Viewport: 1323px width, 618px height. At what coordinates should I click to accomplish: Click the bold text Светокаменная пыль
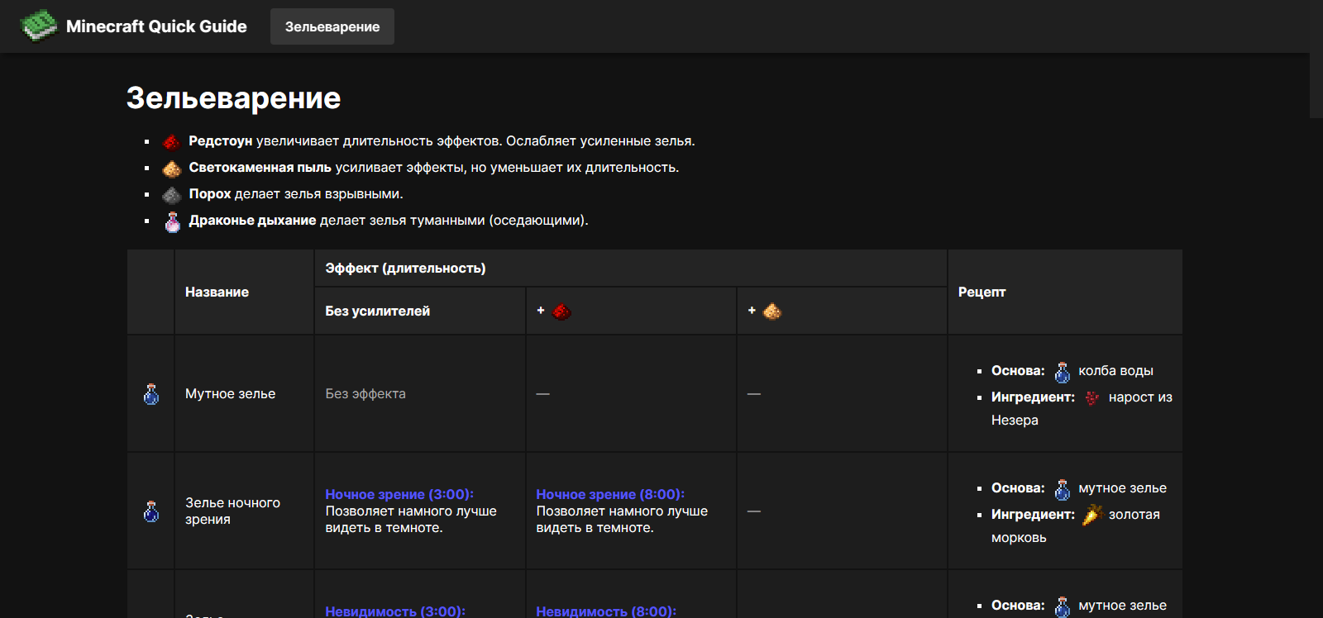260,168
